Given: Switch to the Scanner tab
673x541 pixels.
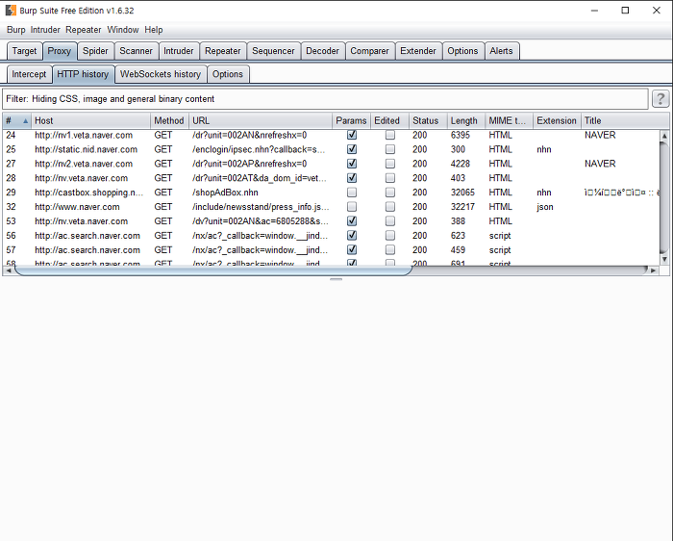Looking at the screenshot, I should tap(137, 51).
